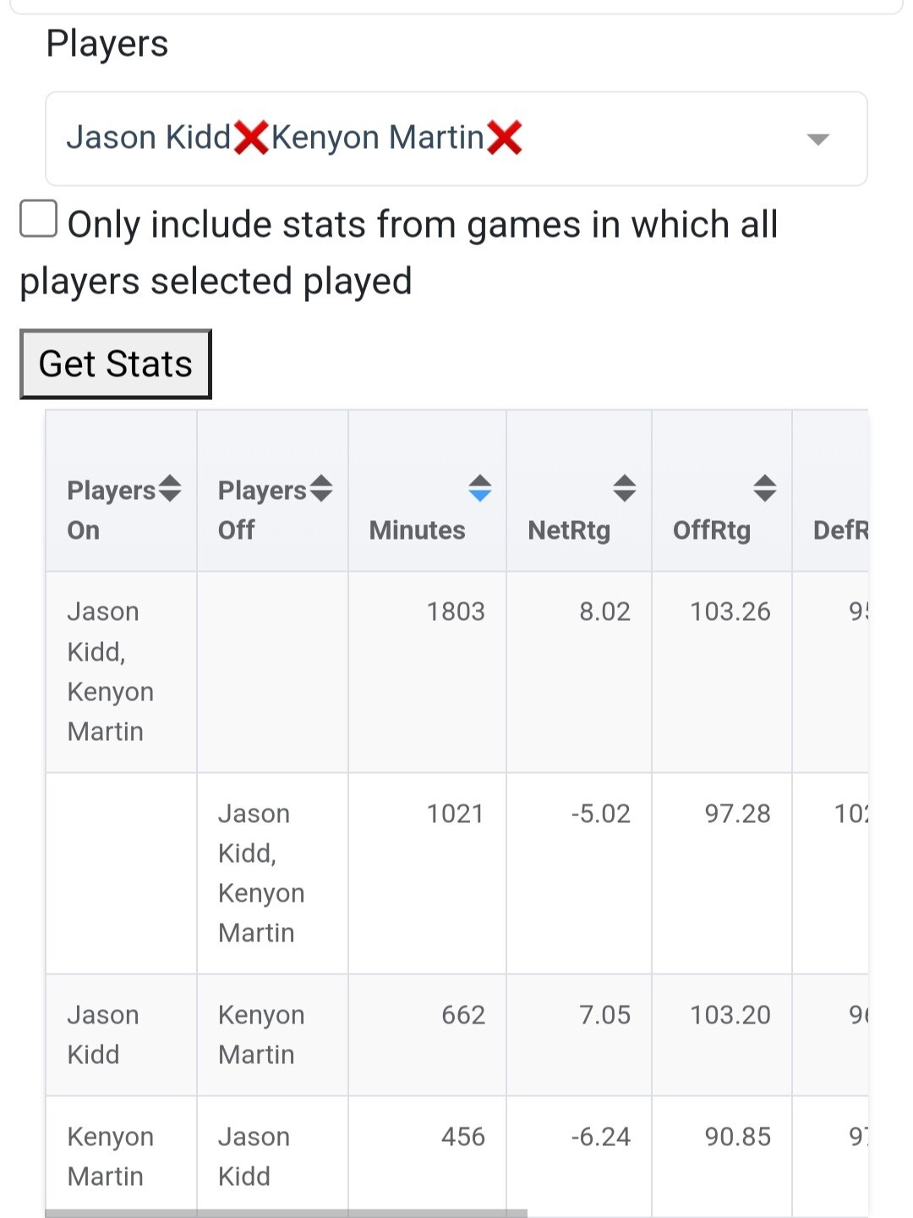The width and height of the screenshot is (913, 1218).
Task: Remove Kenyon Martin from selected players
Action: point(505,138)
